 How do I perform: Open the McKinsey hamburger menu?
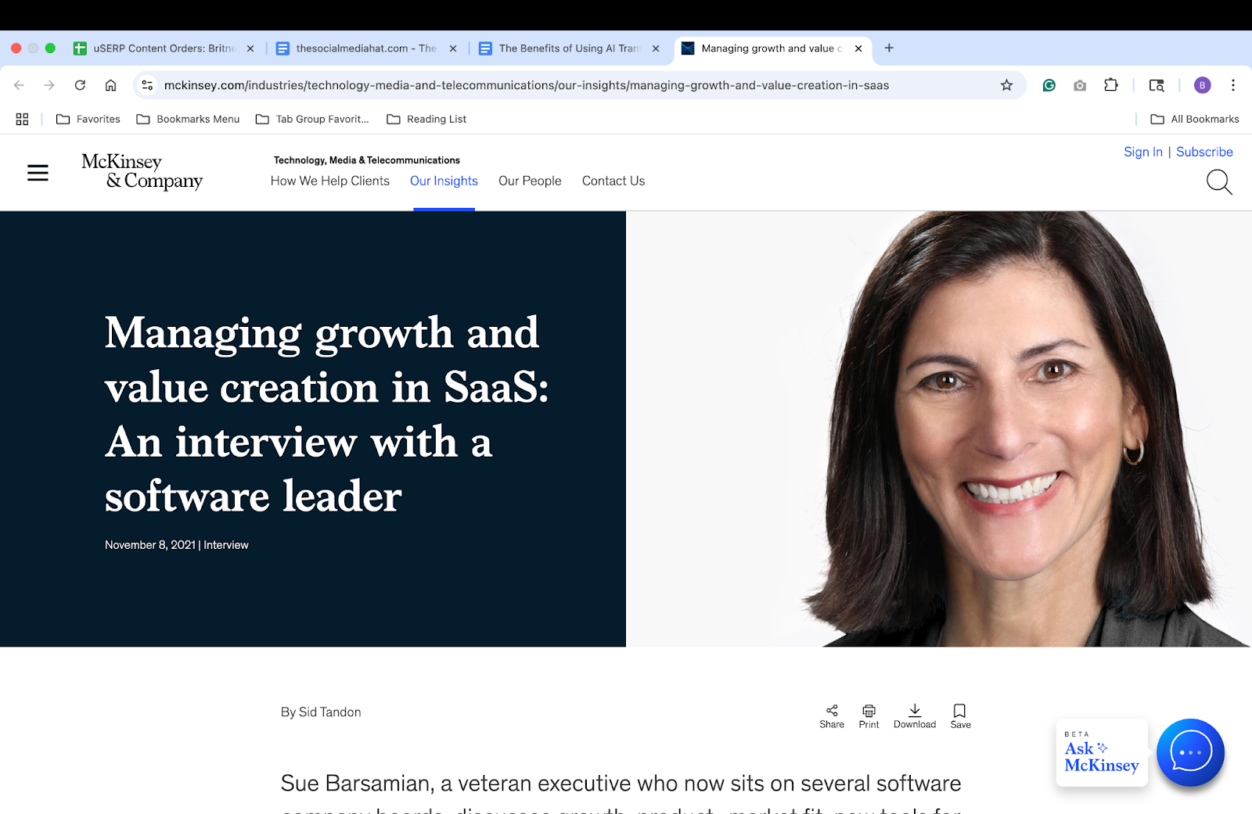pyautogui.click(x=38, y=173)
